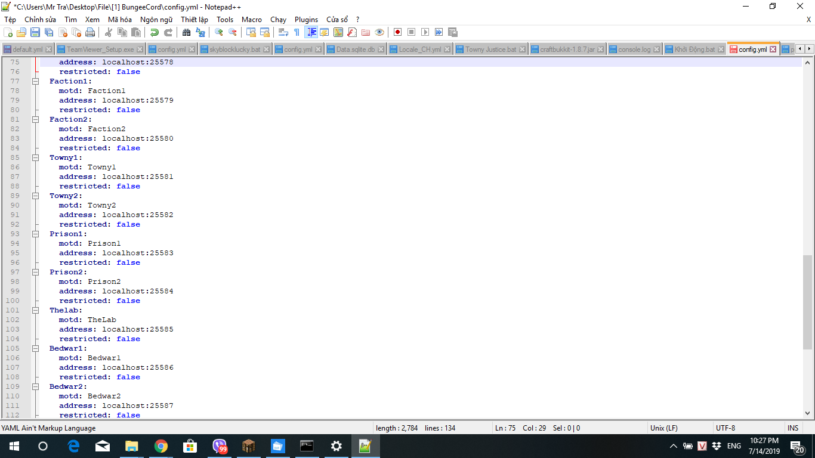This screenshot has height=458, width=815.
Task: Click the Find and Replace icon
Action: (x=200, y=32)
